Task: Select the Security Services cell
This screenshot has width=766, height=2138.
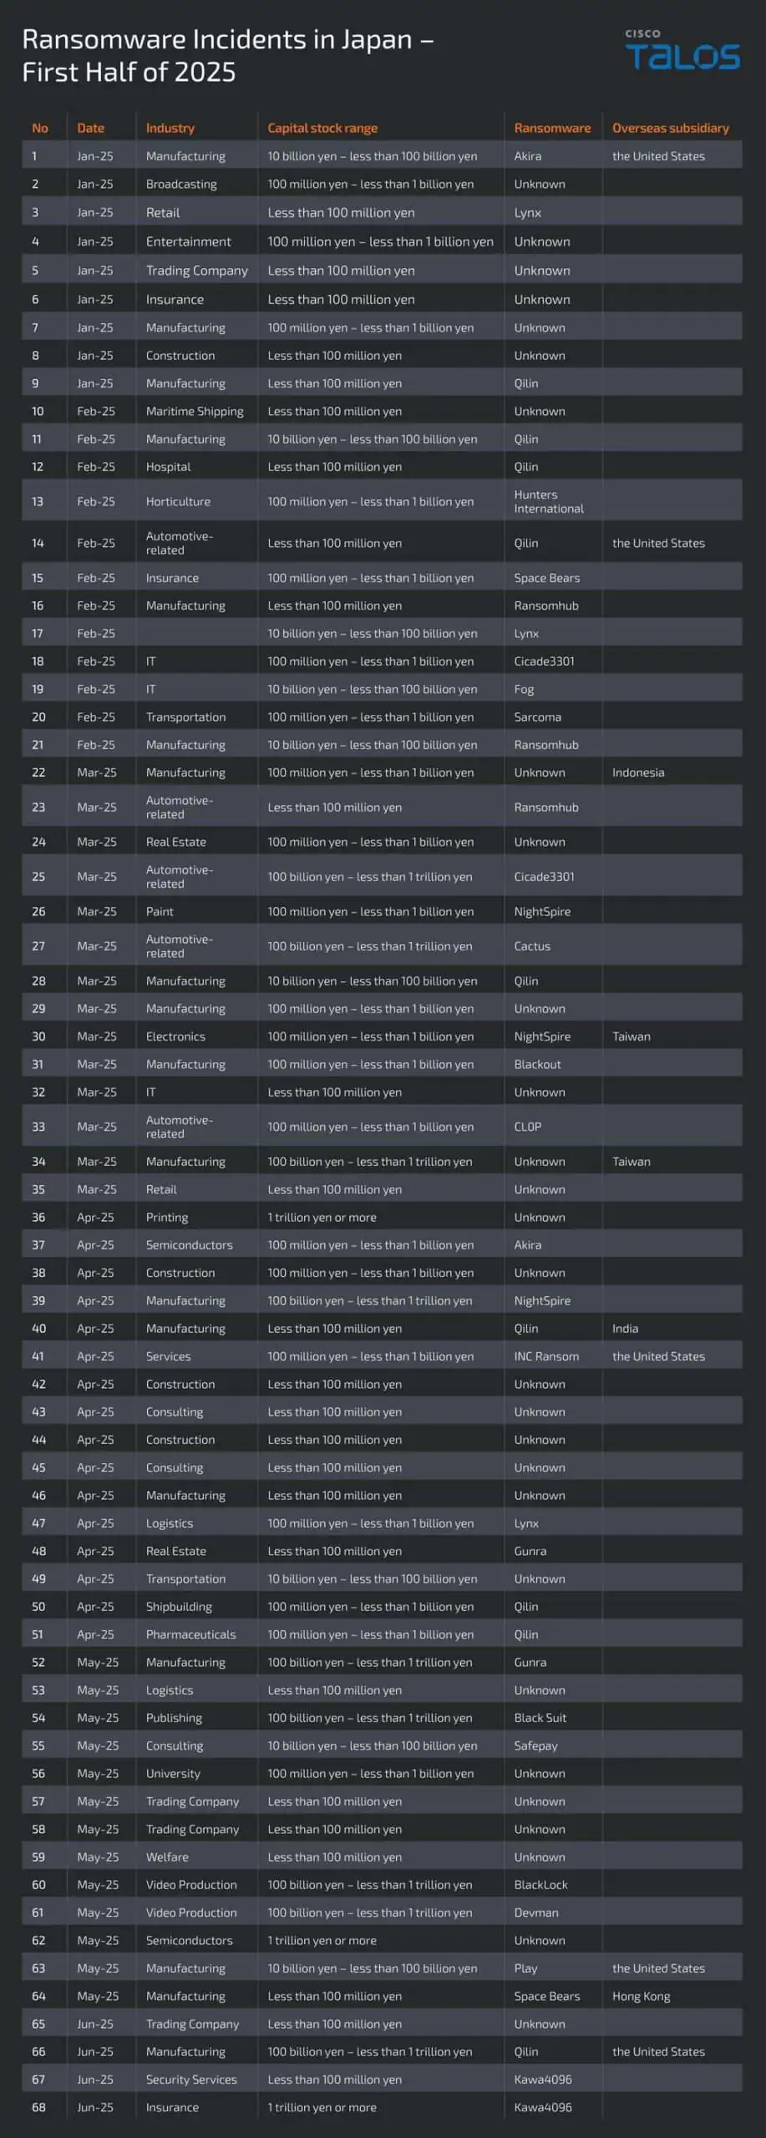Action: tap(191, 2080)
